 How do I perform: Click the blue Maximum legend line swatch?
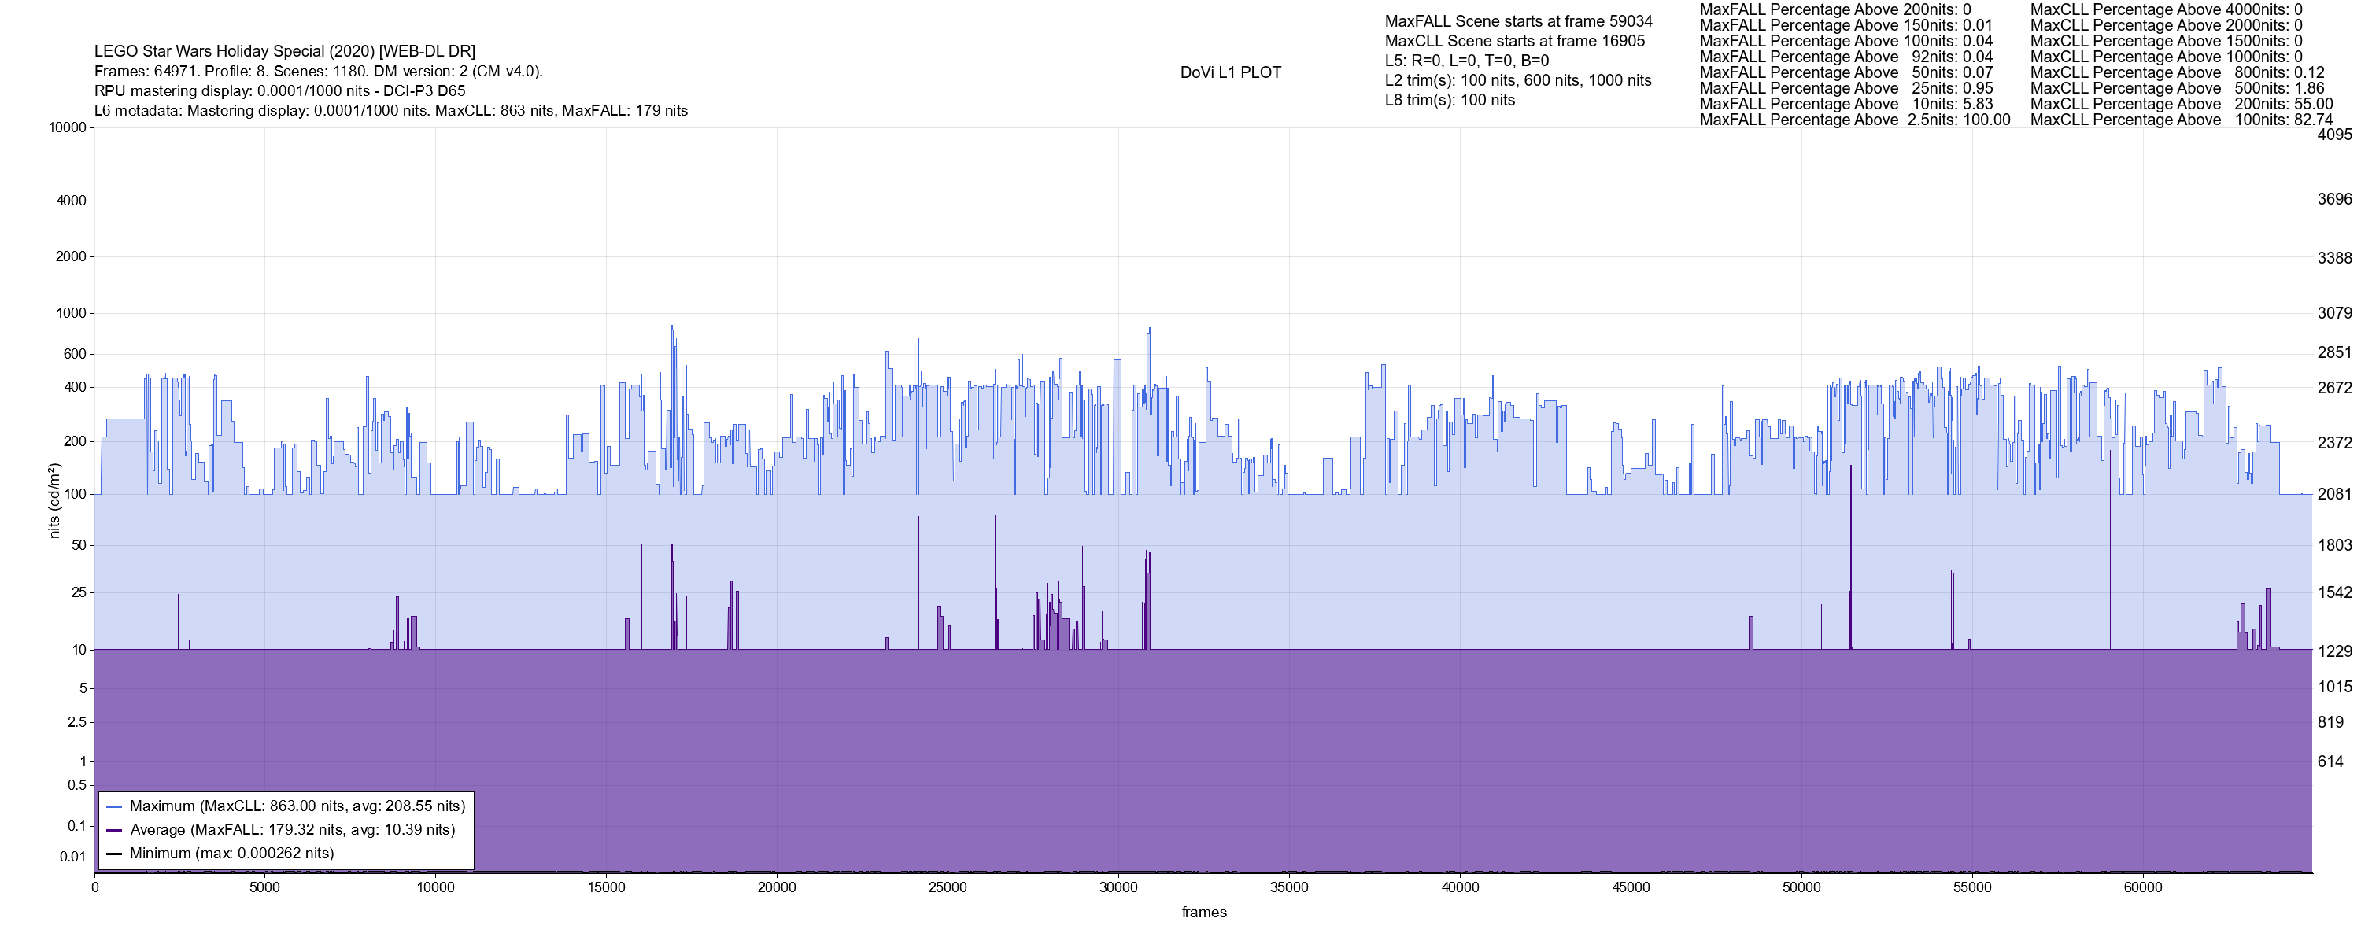pos(115,806)
